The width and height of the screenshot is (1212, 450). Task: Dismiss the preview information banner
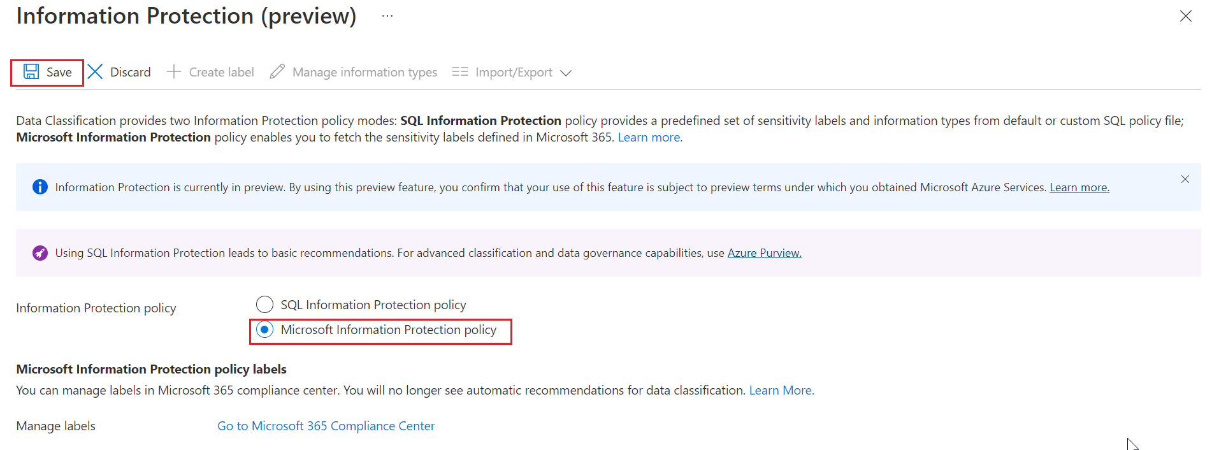click(1185, 179)
